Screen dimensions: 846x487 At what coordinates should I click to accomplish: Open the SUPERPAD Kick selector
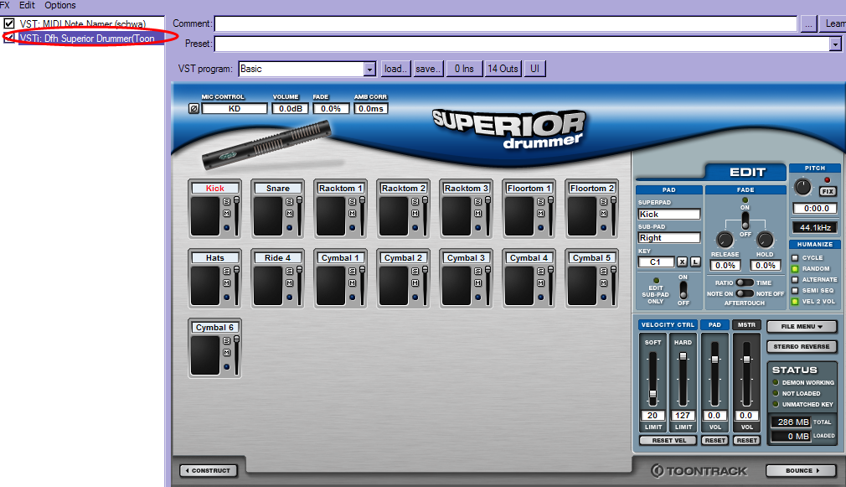669,215
